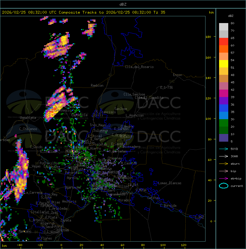This screenshot has width=246, height=249.
Task: Click the 'Uspallata' map label
Action: [28, 118]
